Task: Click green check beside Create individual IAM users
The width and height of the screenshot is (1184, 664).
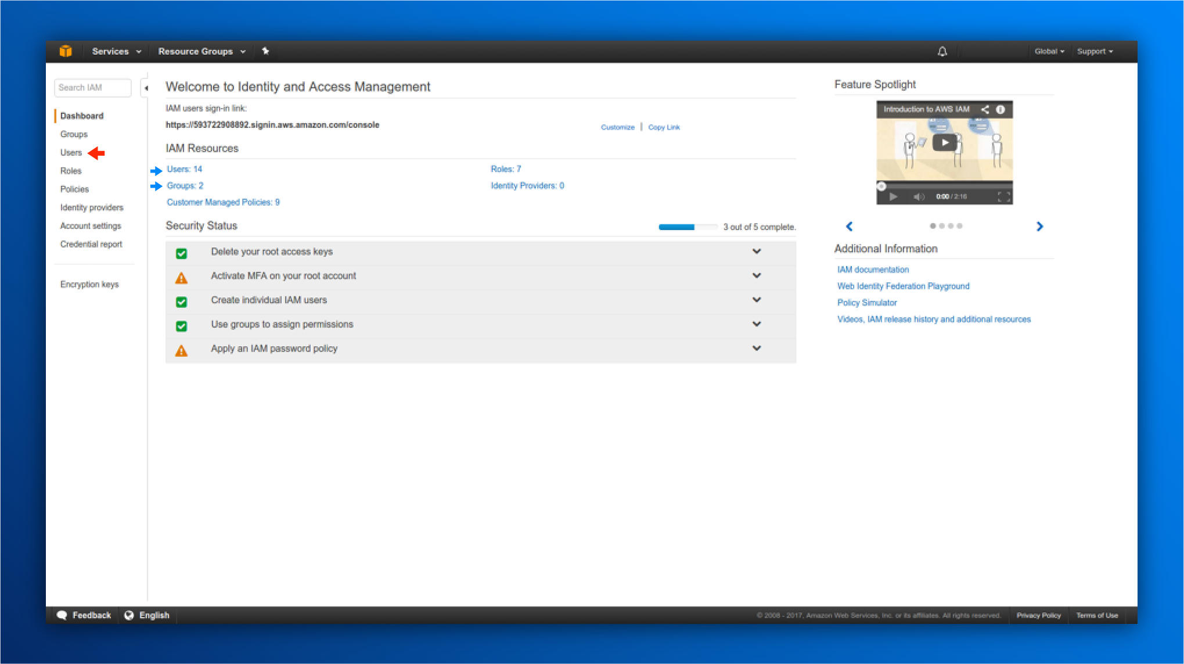Action: click(181, 302)
